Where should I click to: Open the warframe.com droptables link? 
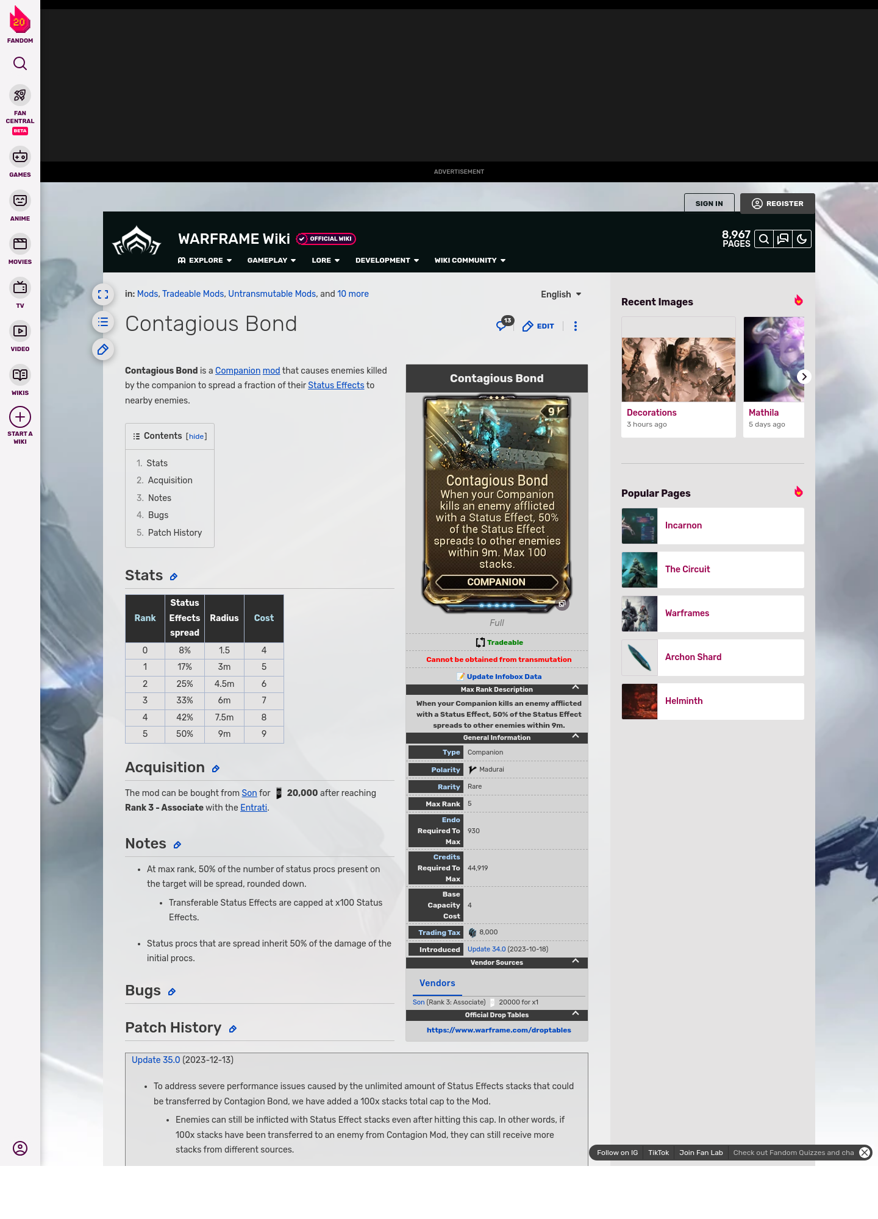click(499, 1030)
